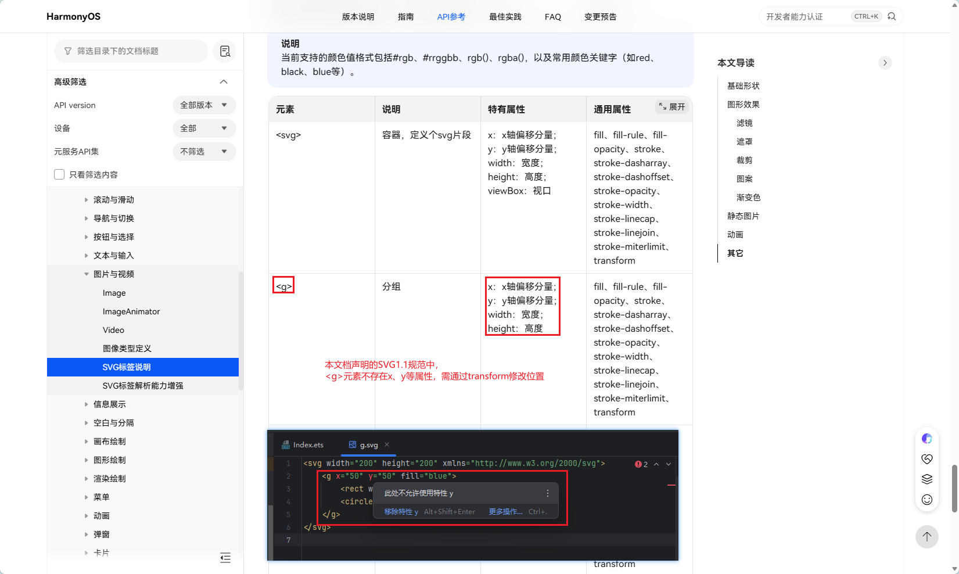Go to next error with down chevron

669,464
